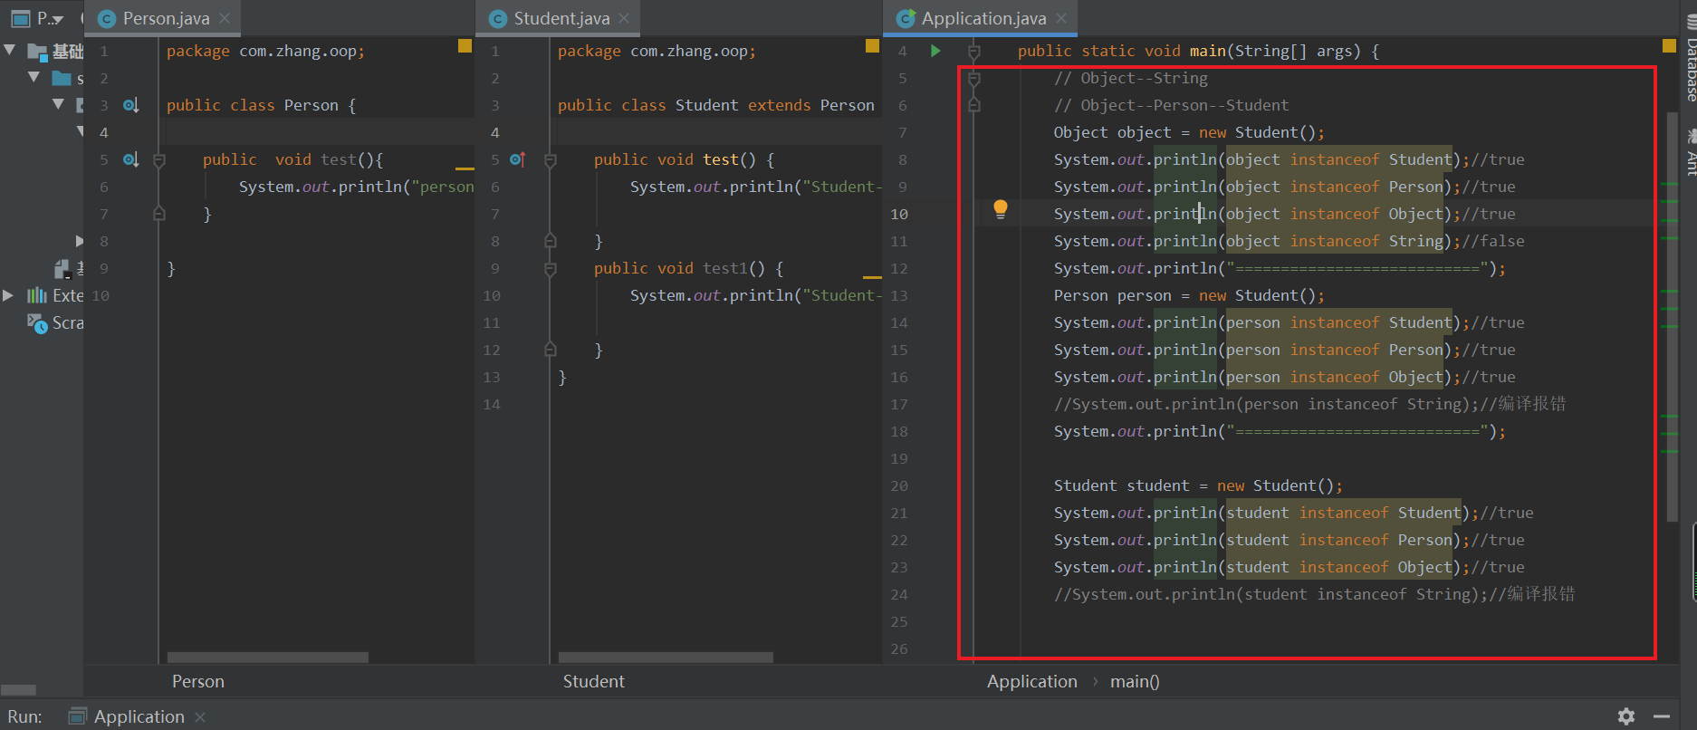Click the yellow inspection indicator in Application.java
Image resolution: width=1697 pixels, height=730 pixels.
pos(1669,46)
